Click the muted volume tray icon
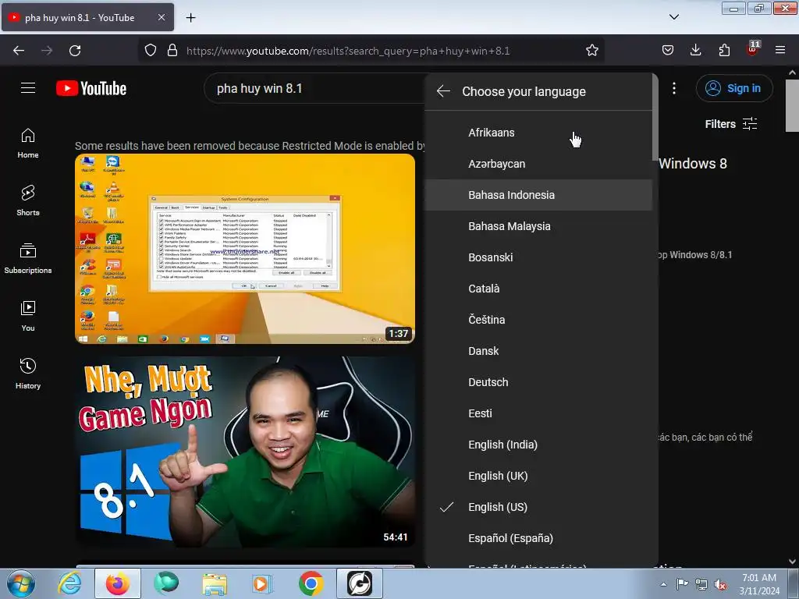The image size is (799, 599). (x=720, y=585)
